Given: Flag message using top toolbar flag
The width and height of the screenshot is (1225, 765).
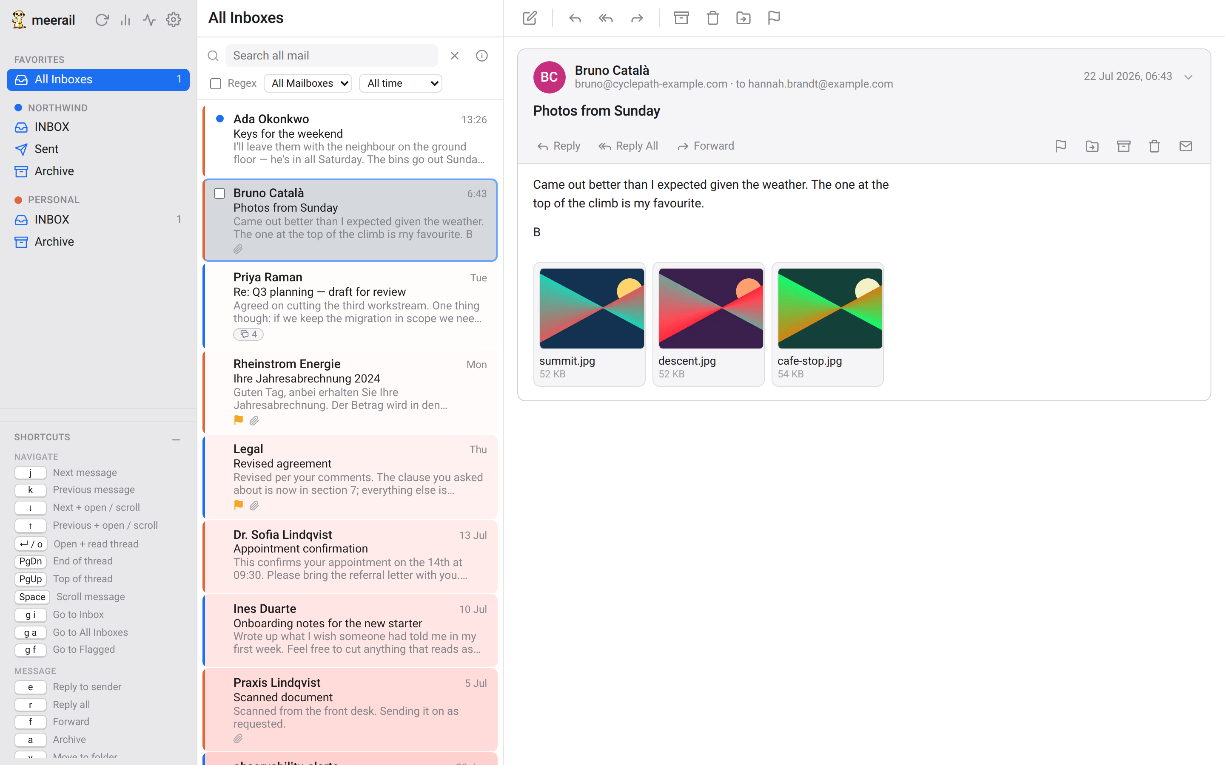Looking at the screenshot, I should point(774,18).
